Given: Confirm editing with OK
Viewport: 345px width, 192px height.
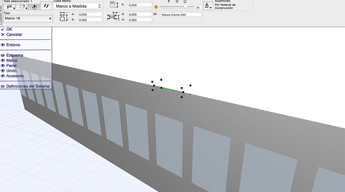Looking at the screenshot, I should (x=9, y=29).
